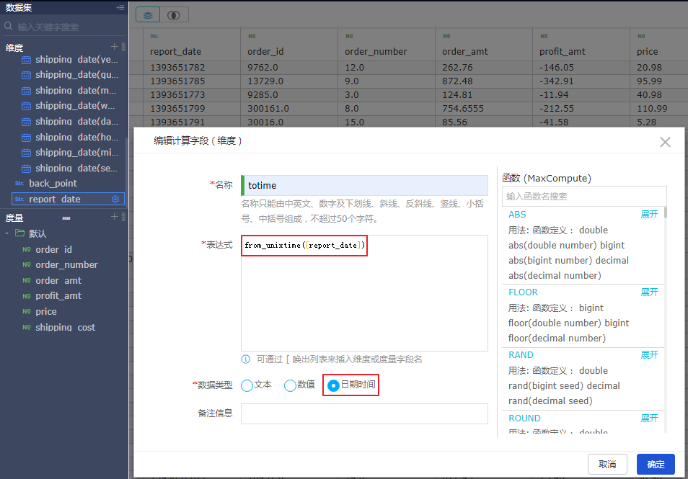Click the 名称 field containing totime

point(364,185)
